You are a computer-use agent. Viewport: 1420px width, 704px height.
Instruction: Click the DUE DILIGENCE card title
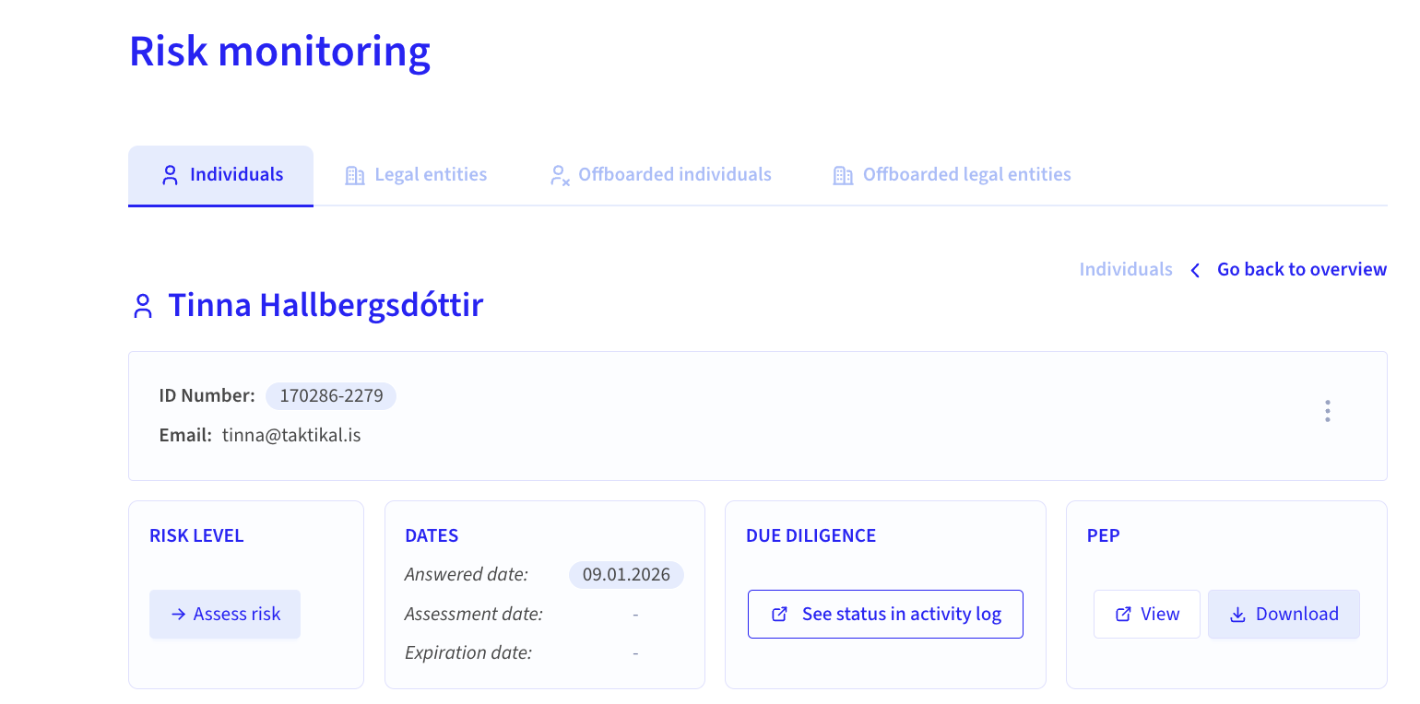(x=811, y=536)
